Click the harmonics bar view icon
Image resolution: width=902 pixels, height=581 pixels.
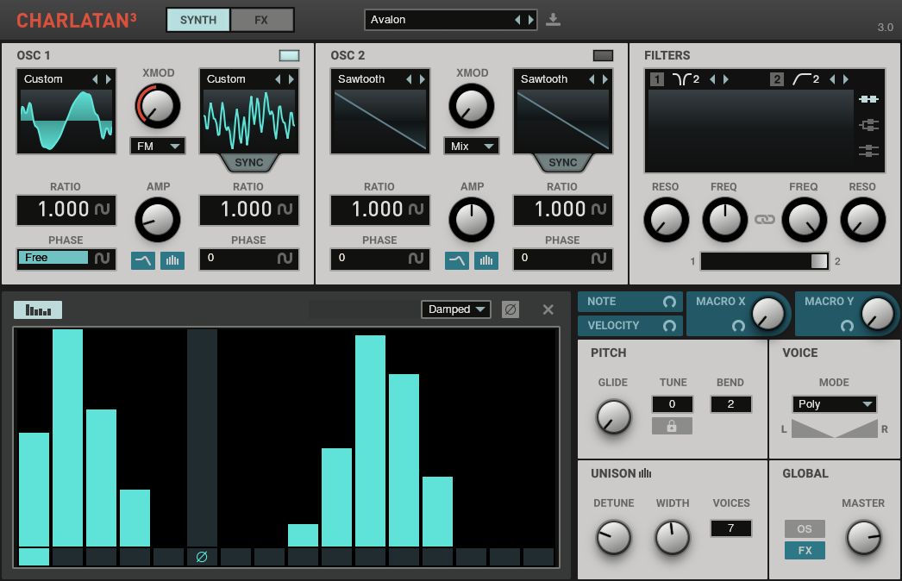(38, 310)
